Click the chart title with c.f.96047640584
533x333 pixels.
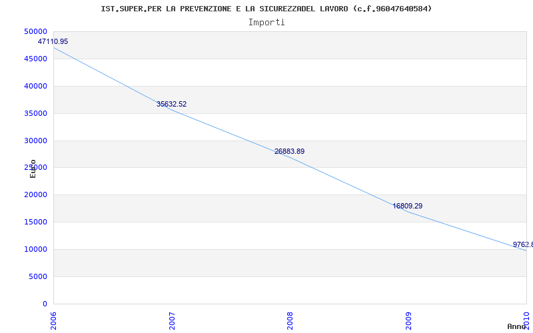(266, 9)
